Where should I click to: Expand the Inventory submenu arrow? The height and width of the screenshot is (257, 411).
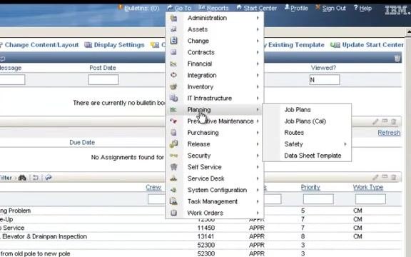tap(258, 86)
